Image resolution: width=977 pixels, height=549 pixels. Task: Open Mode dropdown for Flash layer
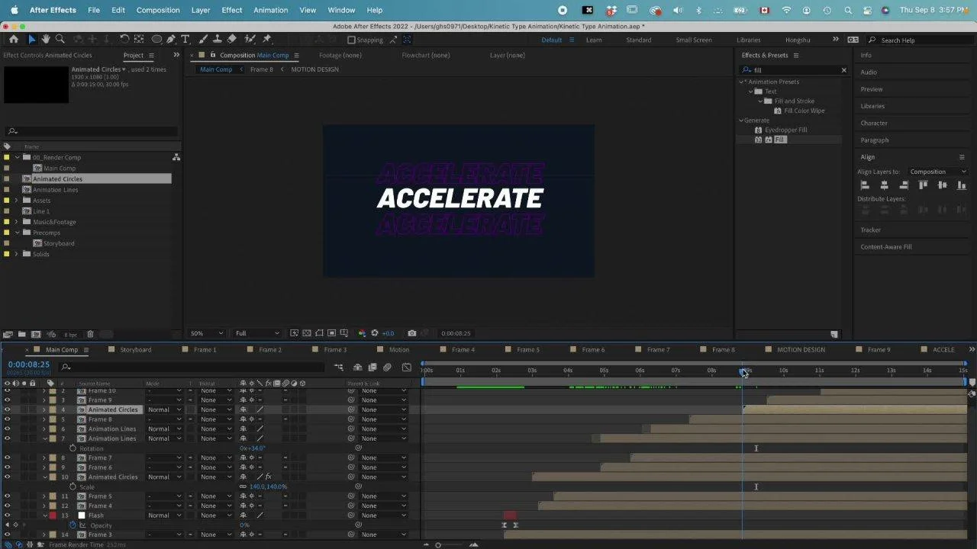point(165,515)
